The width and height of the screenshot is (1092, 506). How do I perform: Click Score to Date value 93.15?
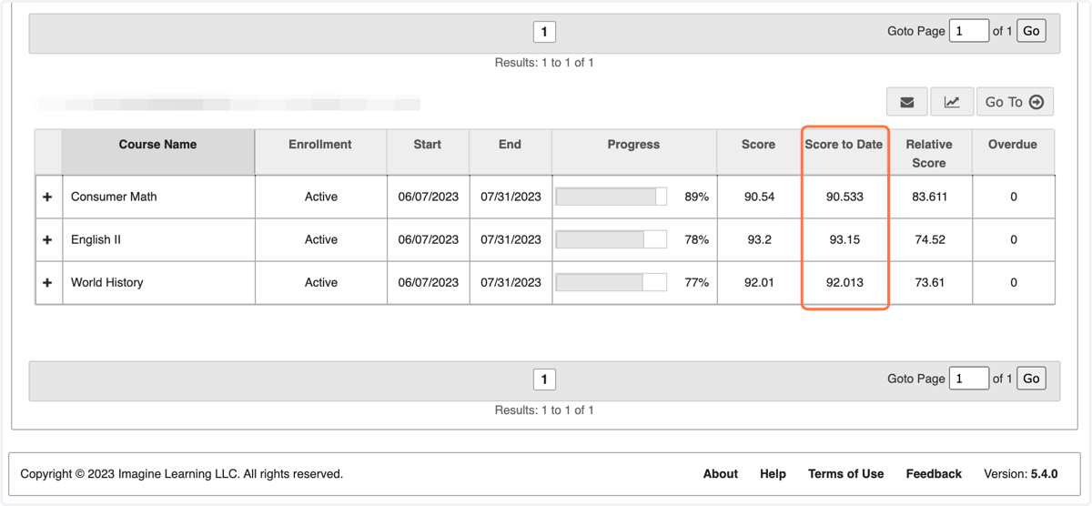point(844,239)
